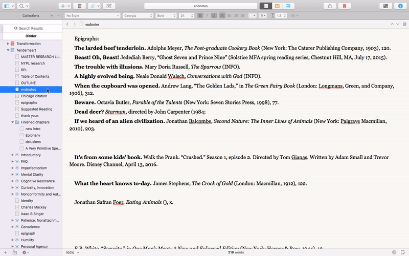Set justified text alignment
Viewport: 409px width, 256px height.
(242, 16)
